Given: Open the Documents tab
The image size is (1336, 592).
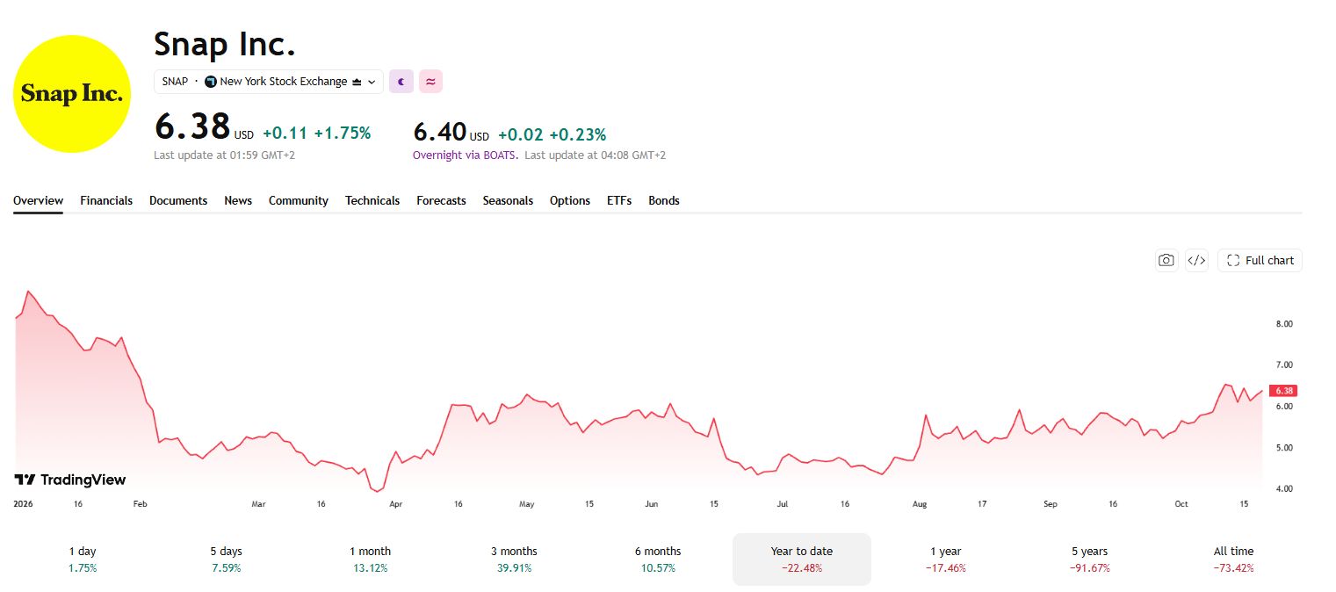Looking at the screenshot, I should pos(178,200).
